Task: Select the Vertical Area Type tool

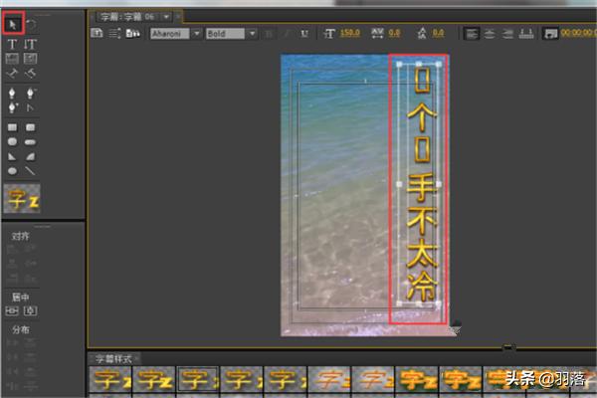Action: click(x=31, y=59)
